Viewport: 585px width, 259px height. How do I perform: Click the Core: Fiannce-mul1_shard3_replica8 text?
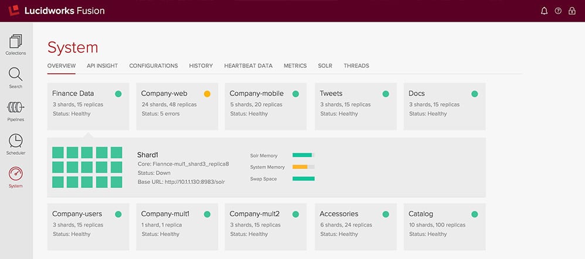[183, 164]
